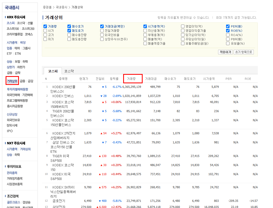273x208 pixels.
Task: Check the 외국인비율 option
Action: point(102,35)
